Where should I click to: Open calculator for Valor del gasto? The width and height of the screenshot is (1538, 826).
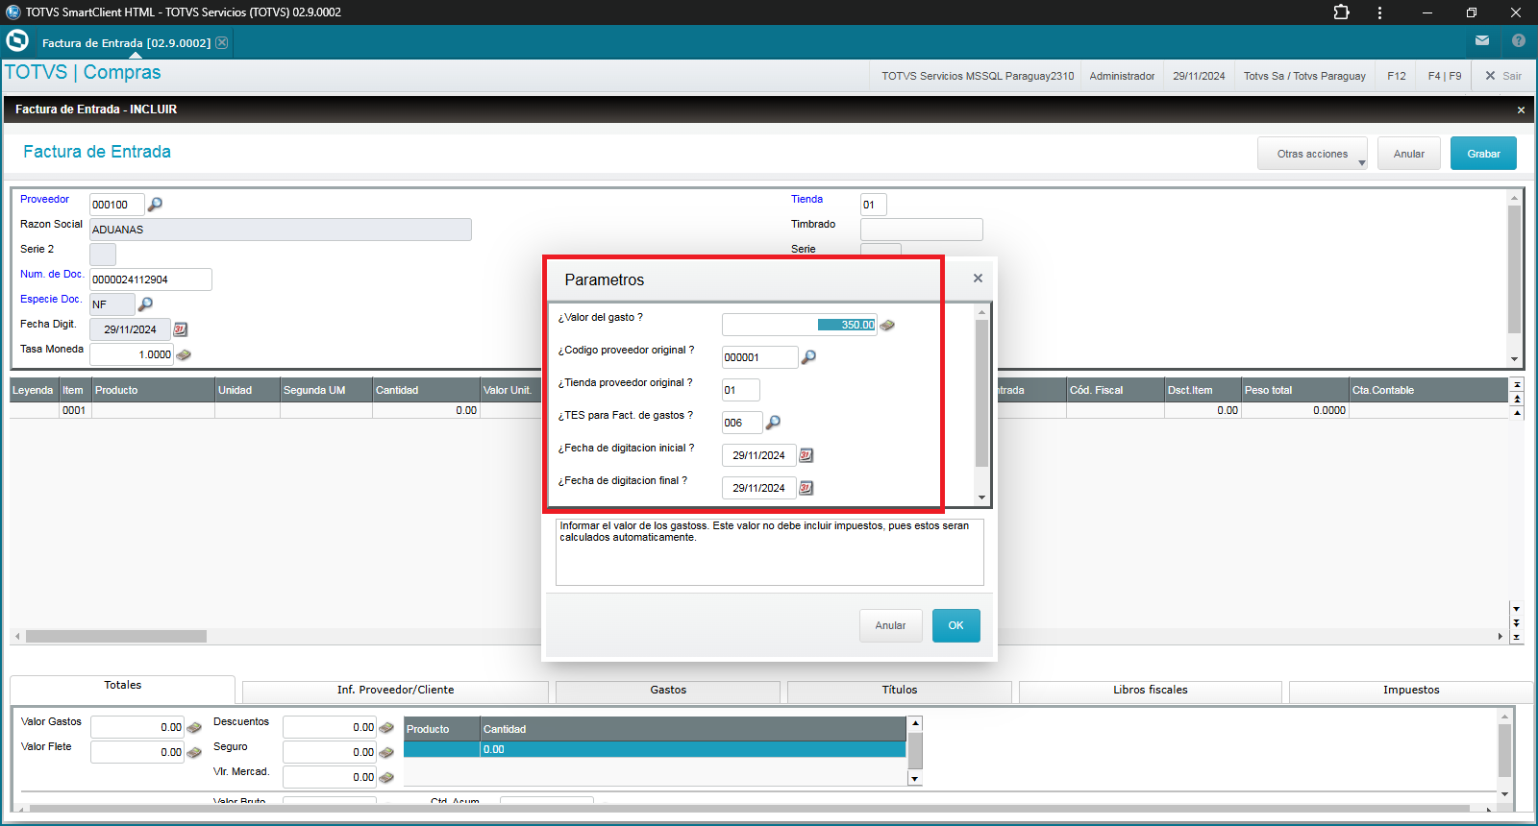point(887,326)
